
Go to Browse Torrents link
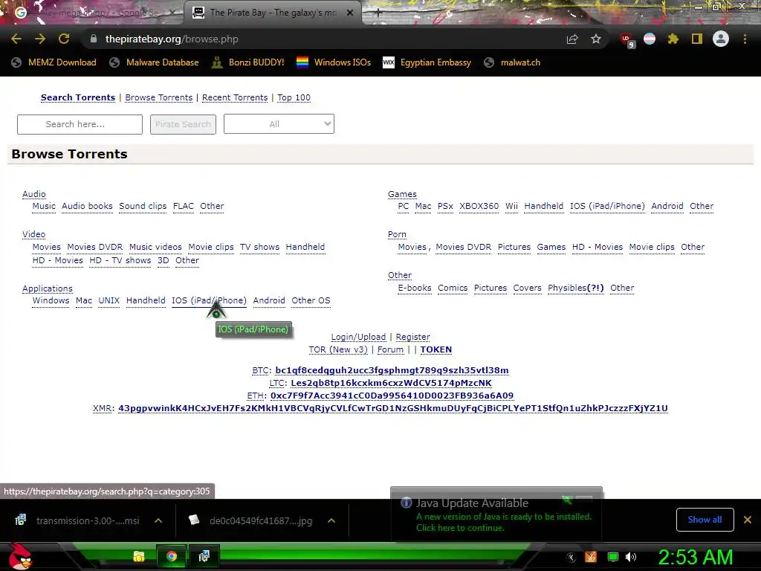(159, 97)
